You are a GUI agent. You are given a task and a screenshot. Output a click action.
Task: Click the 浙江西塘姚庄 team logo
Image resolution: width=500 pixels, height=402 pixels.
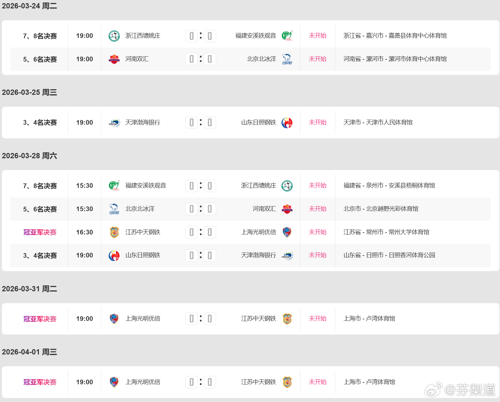click(x=115, y=35)
